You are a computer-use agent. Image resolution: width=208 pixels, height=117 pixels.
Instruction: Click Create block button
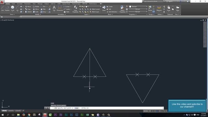tap(110, 6)
